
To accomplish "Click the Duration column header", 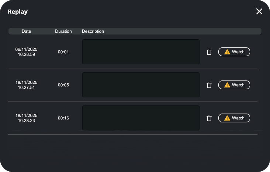I will click(x=63, y=31).
